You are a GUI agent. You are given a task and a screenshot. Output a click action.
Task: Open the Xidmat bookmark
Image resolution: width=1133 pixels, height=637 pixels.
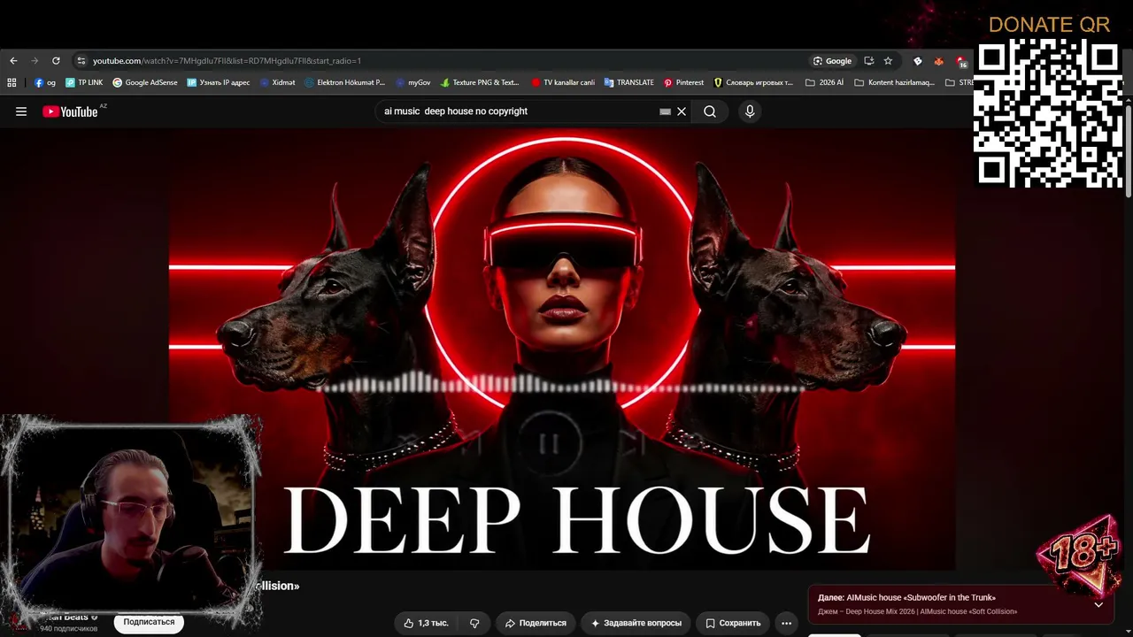tap(278, 82)
